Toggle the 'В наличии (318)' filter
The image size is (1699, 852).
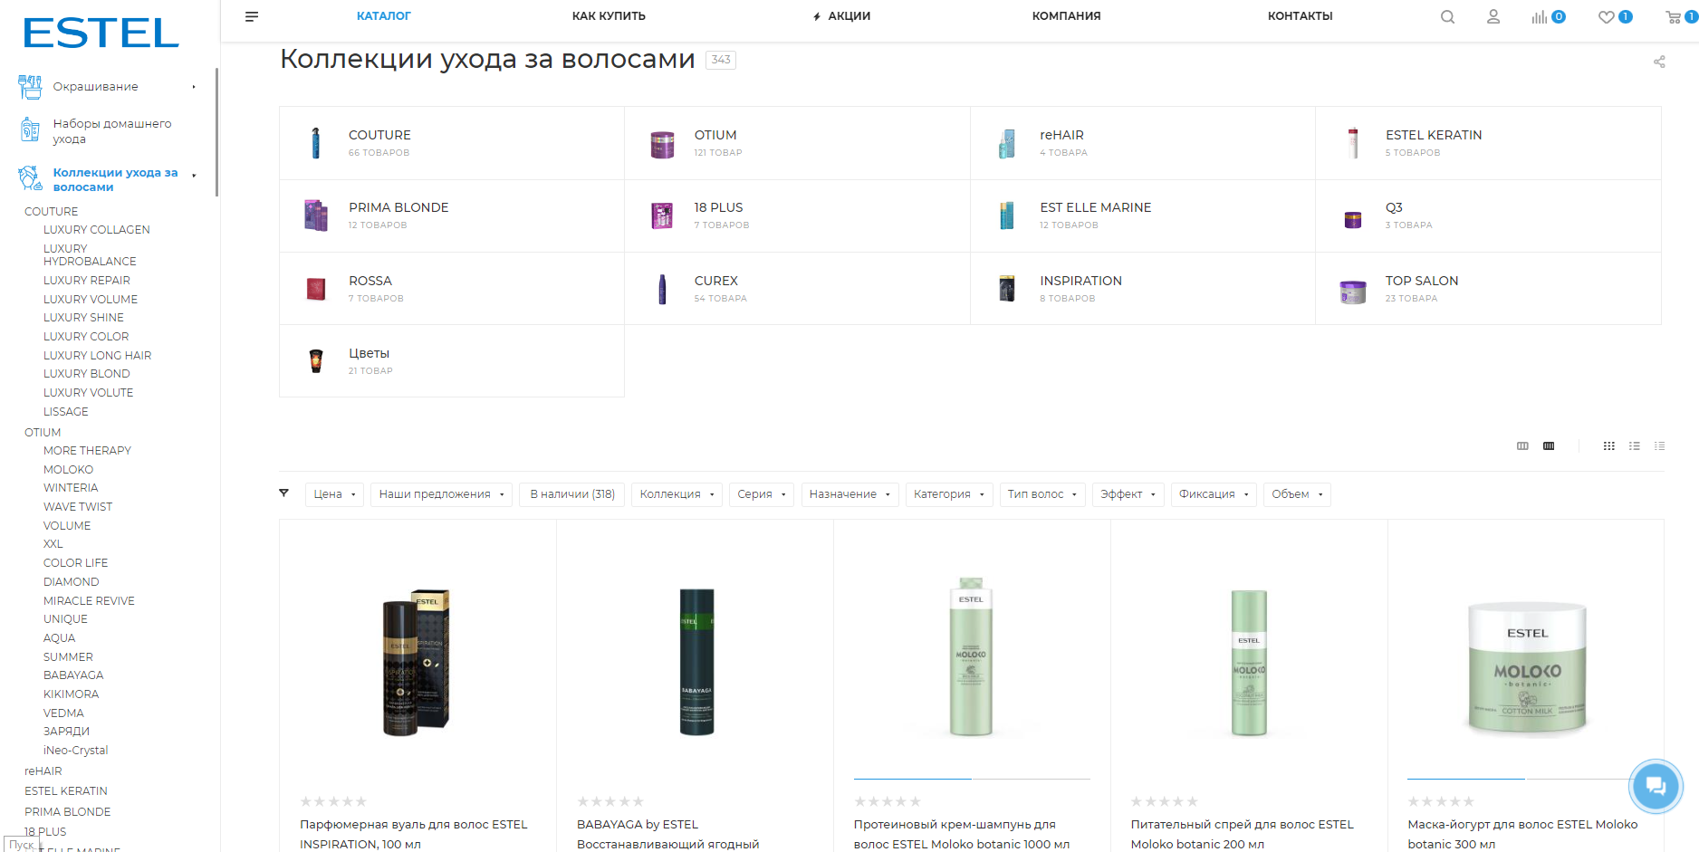[x=571, y=494]
